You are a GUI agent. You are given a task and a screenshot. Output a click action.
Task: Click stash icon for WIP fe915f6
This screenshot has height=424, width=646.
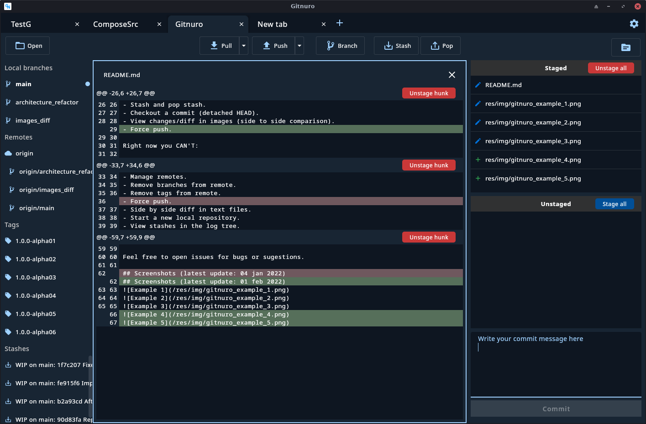pyautogui.click(x=8, y=383)
